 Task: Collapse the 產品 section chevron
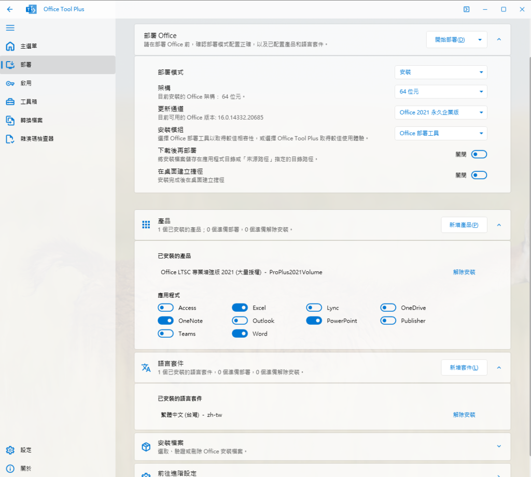point(499,225)
